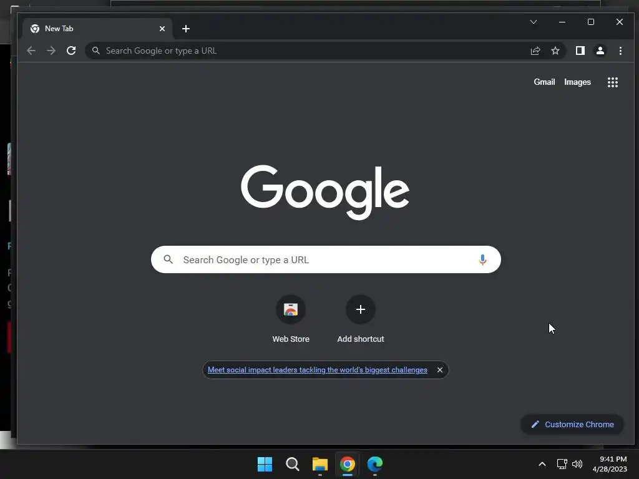Click the Chrome taskbar icon

tap(347, 464)
